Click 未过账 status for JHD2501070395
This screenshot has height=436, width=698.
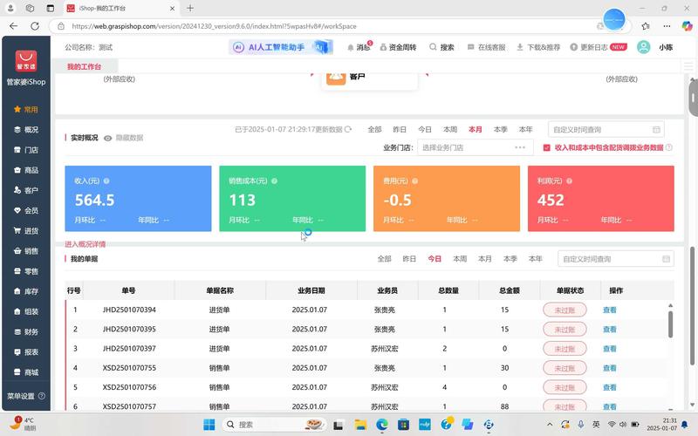click(x=565, y=330)
